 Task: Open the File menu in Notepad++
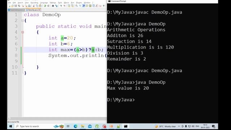(9, 3)
